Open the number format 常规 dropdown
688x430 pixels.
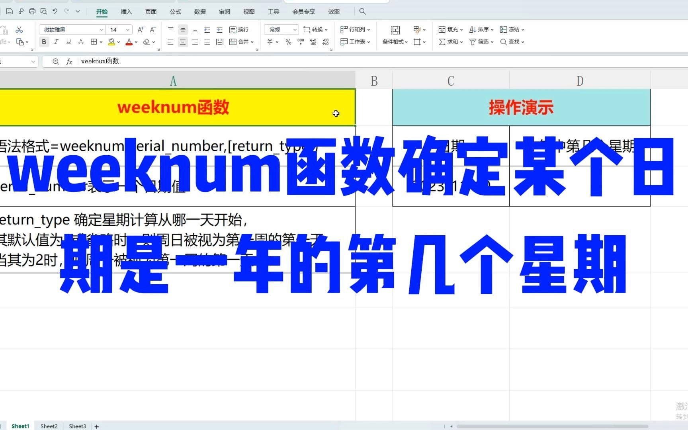pyautogui.click(x=281, y=30)
